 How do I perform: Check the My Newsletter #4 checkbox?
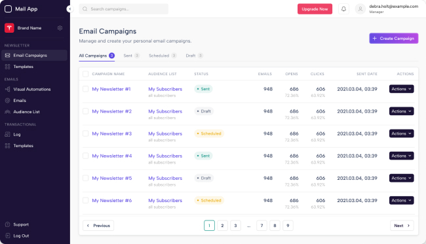[x=86, y=156]
